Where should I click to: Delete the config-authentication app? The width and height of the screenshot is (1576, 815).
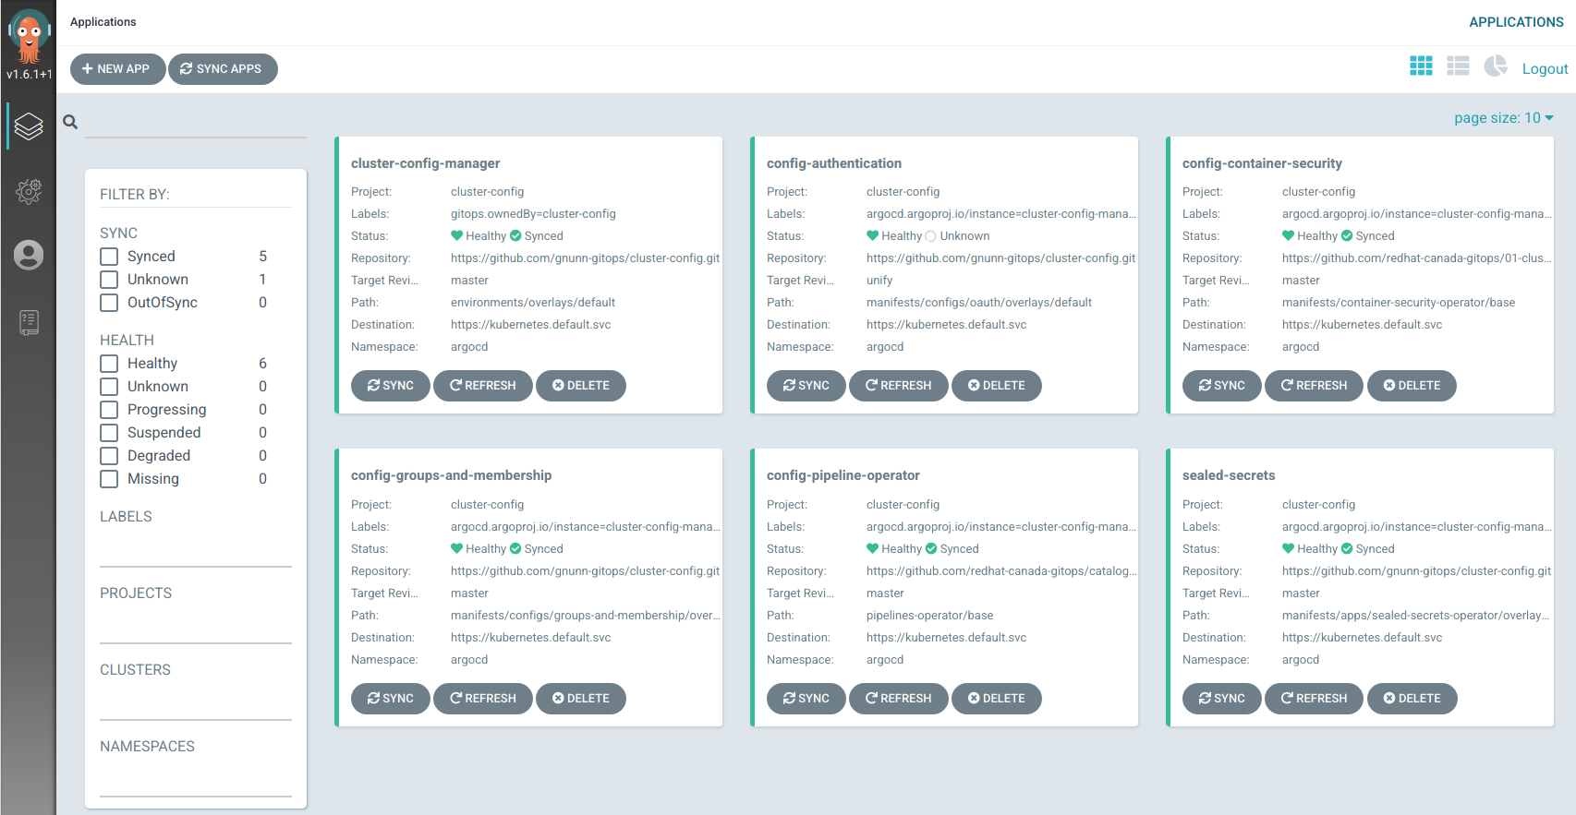point(997,386)
